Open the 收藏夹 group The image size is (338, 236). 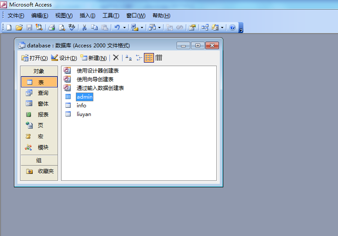(39, 171)
